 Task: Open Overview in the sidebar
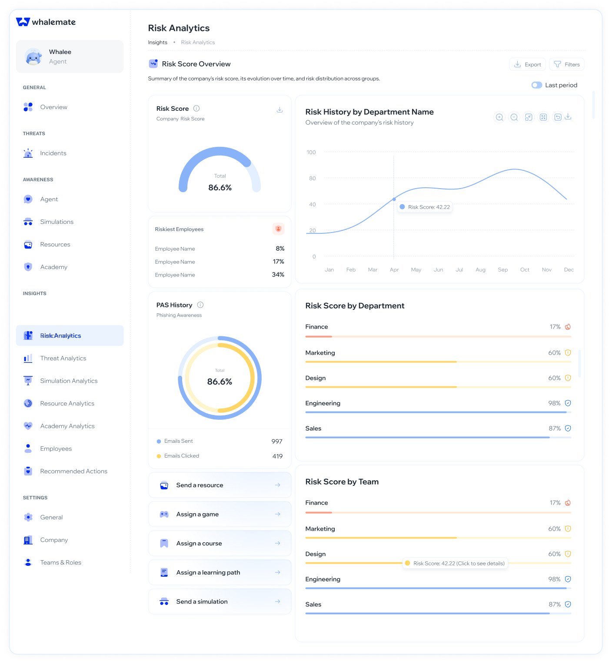pos(70,107)
